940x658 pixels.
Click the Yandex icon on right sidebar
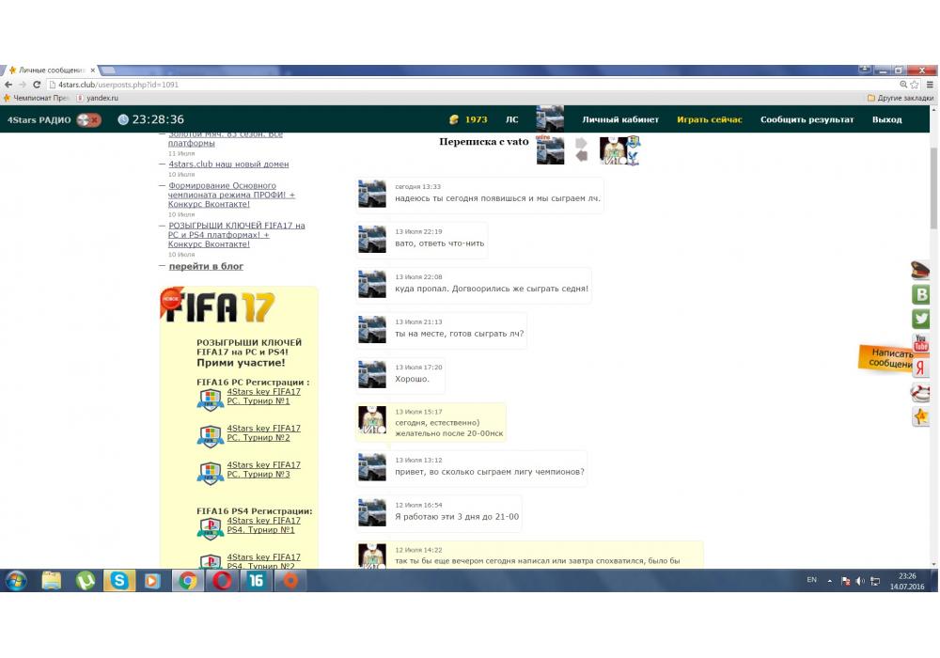(921, 368)
